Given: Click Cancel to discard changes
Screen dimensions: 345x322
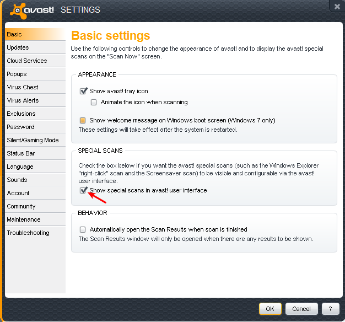Looking at the screenshot, I should pos(301,309).
